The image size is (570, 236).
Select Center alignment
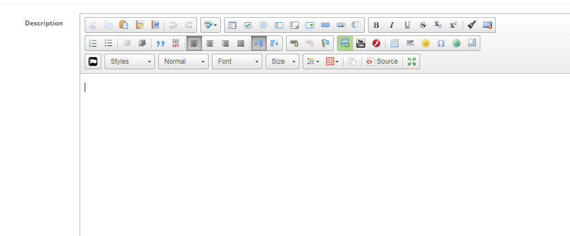click(210, 43)
